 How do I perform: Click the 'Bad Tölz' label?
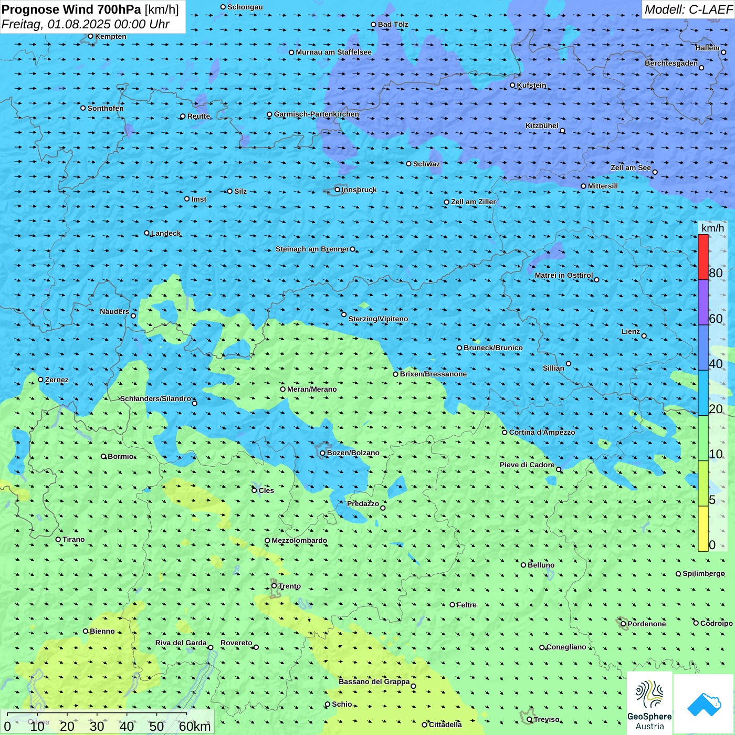coord(393,24)
